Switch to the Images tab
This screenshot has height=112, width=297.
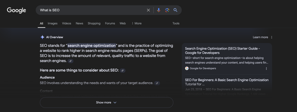pos(53,23)
